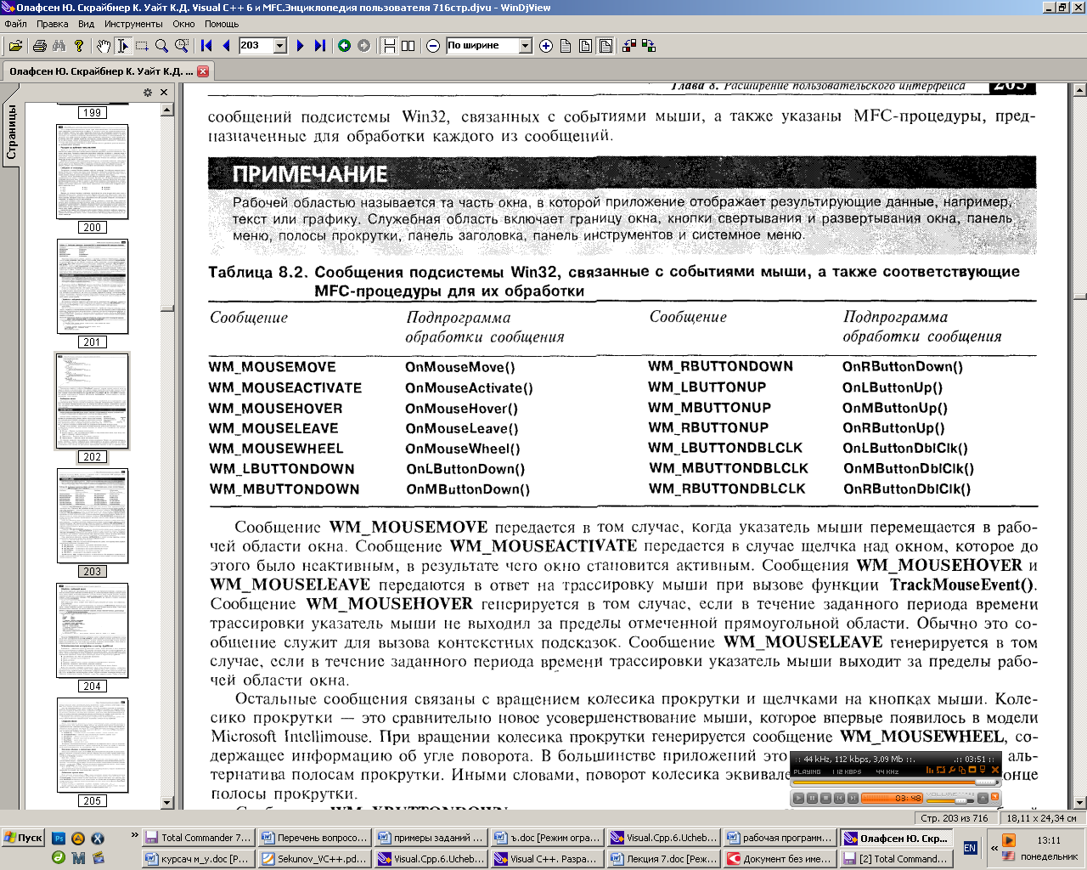Click the EN language indicator
Image resolution: width=1087 pixels, height=870 pixels.
[971, 848]
